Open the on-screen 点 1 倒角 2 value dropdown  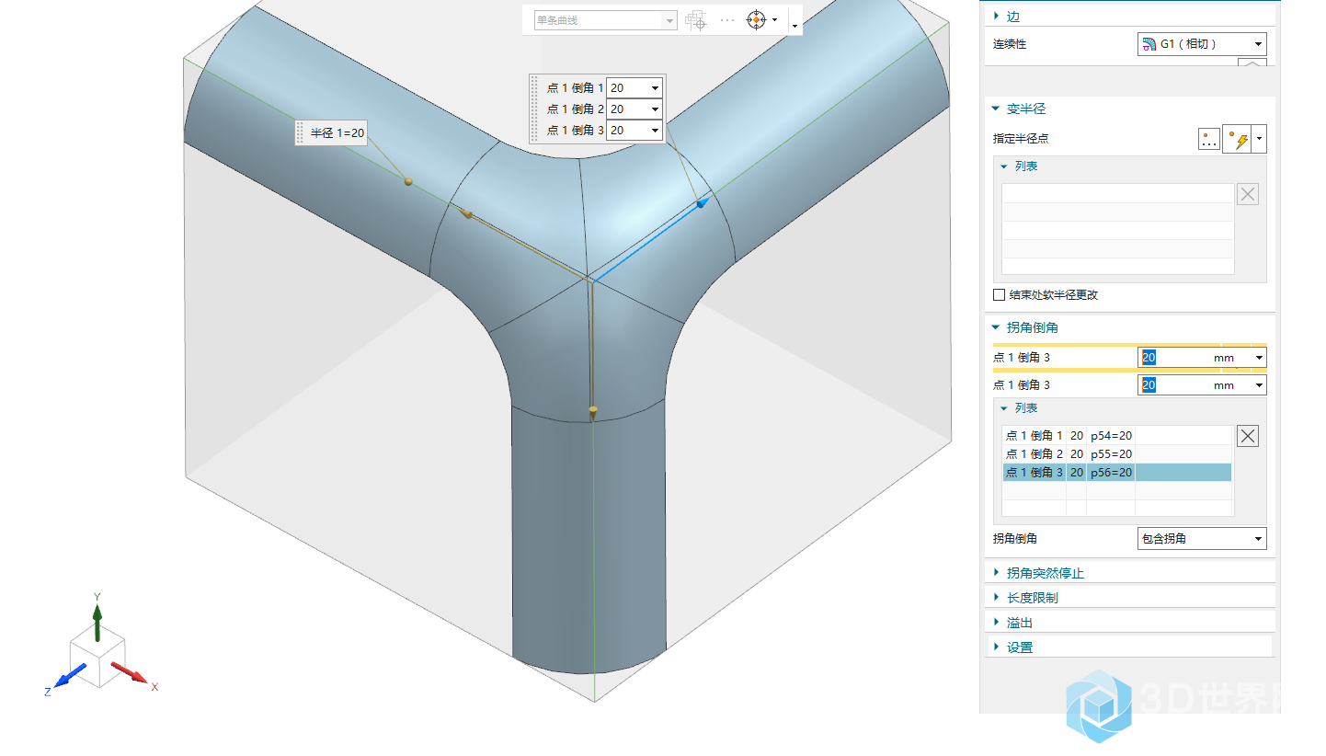coord(655,109)
